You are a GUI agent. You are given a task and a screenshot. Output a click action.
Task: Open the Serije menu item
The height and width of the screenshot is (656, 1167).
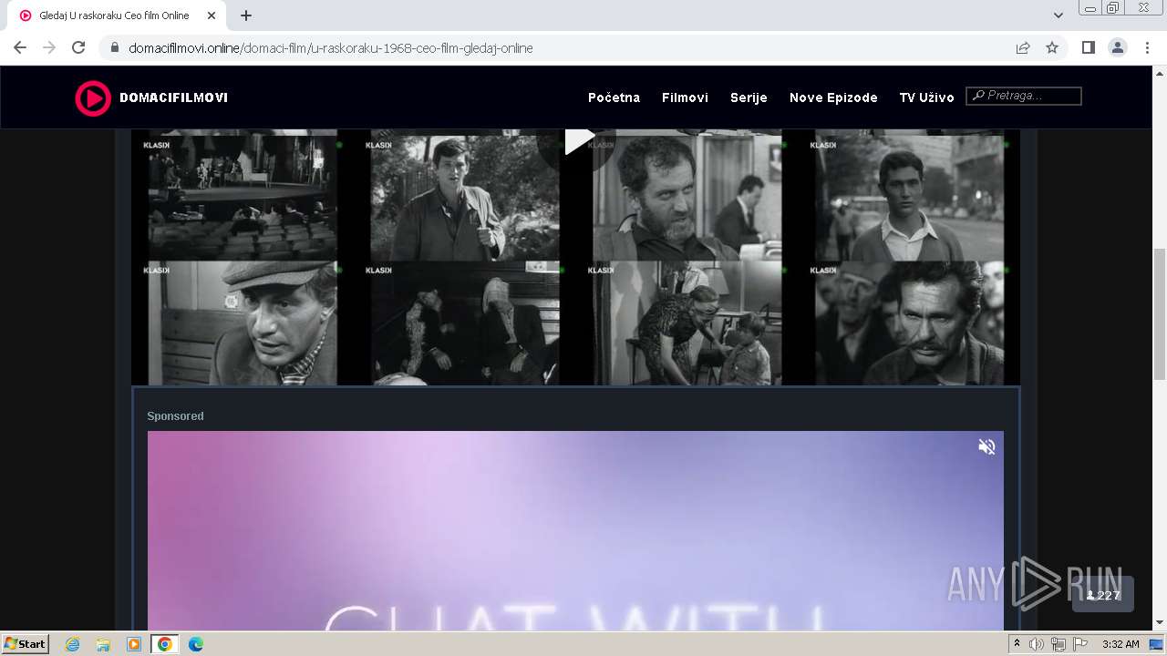click(749, 97)
